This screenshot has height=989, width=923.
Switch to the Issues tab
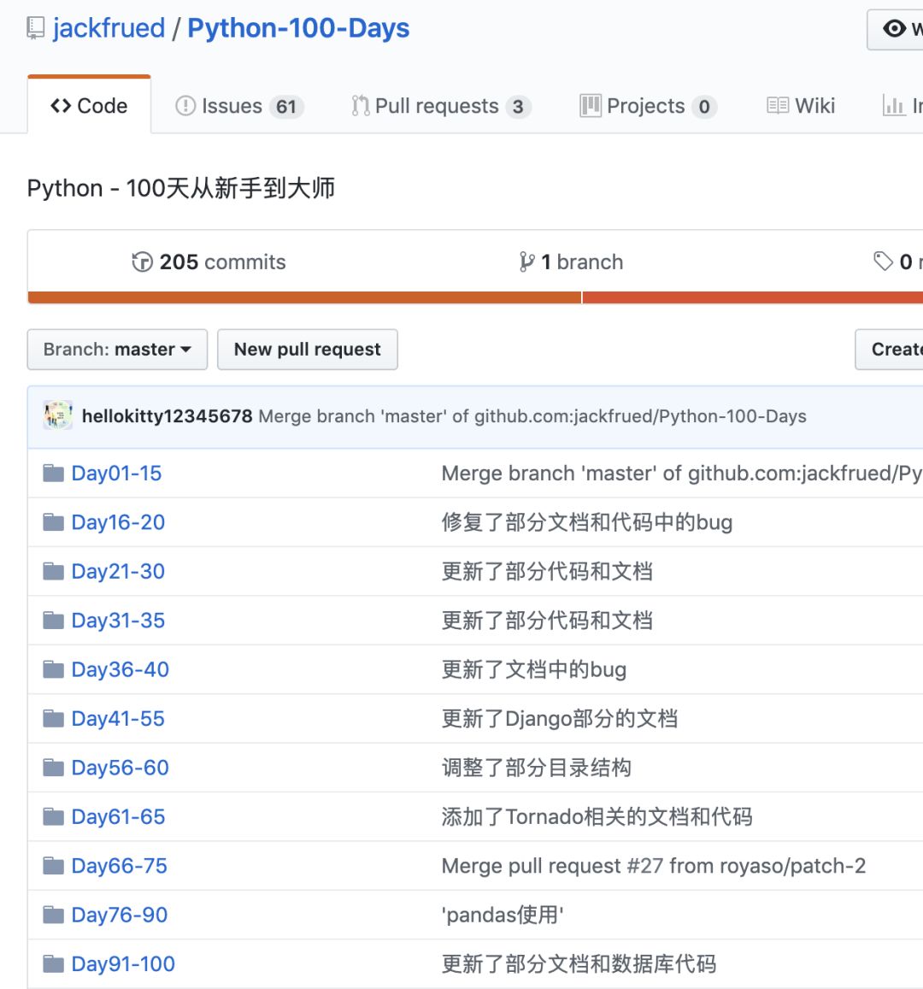point(239,106)
